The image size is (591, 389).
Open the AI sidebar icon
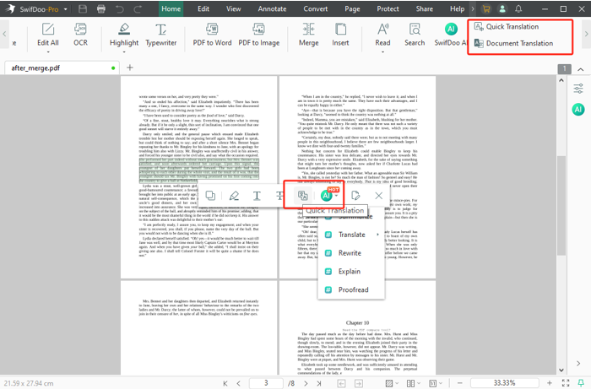(x=578, y=110)
